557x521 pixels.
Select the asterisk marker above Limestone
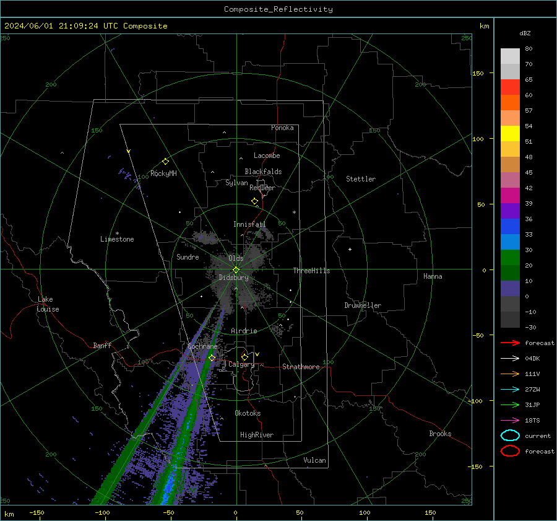tap(117, 234)
